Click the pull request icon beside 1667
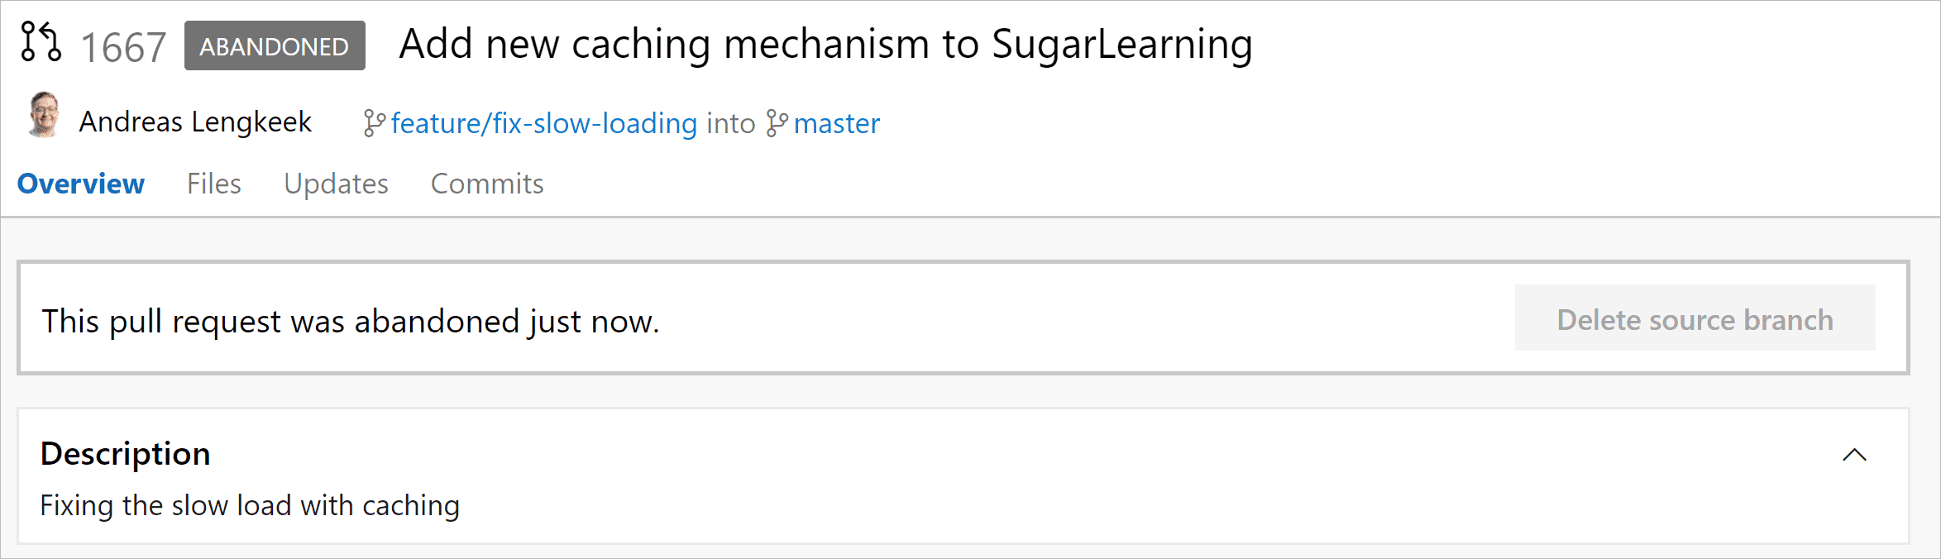This screenshot has width=1941, height=559. 41,42
